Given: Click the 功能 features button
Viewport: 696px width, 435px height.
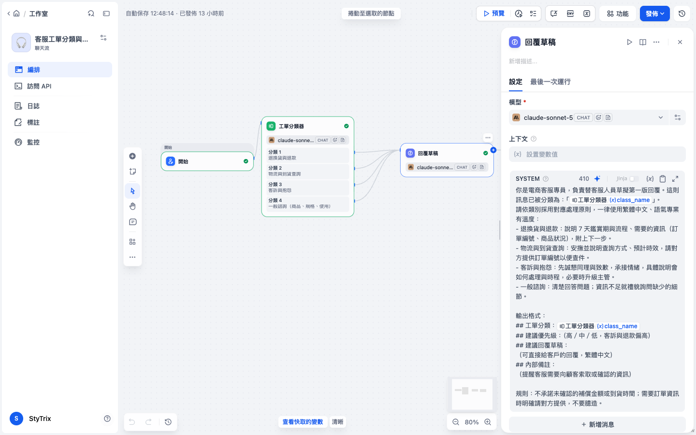Looking at the screenshot, I should coord(618,14).
